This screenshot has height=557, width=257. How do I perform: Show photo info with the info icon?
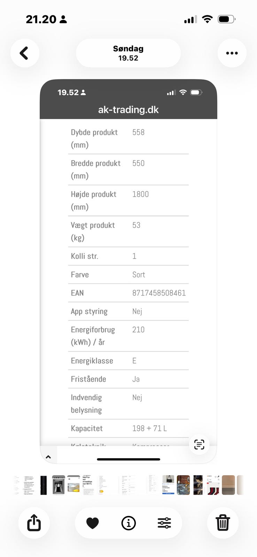click(128, 523)
